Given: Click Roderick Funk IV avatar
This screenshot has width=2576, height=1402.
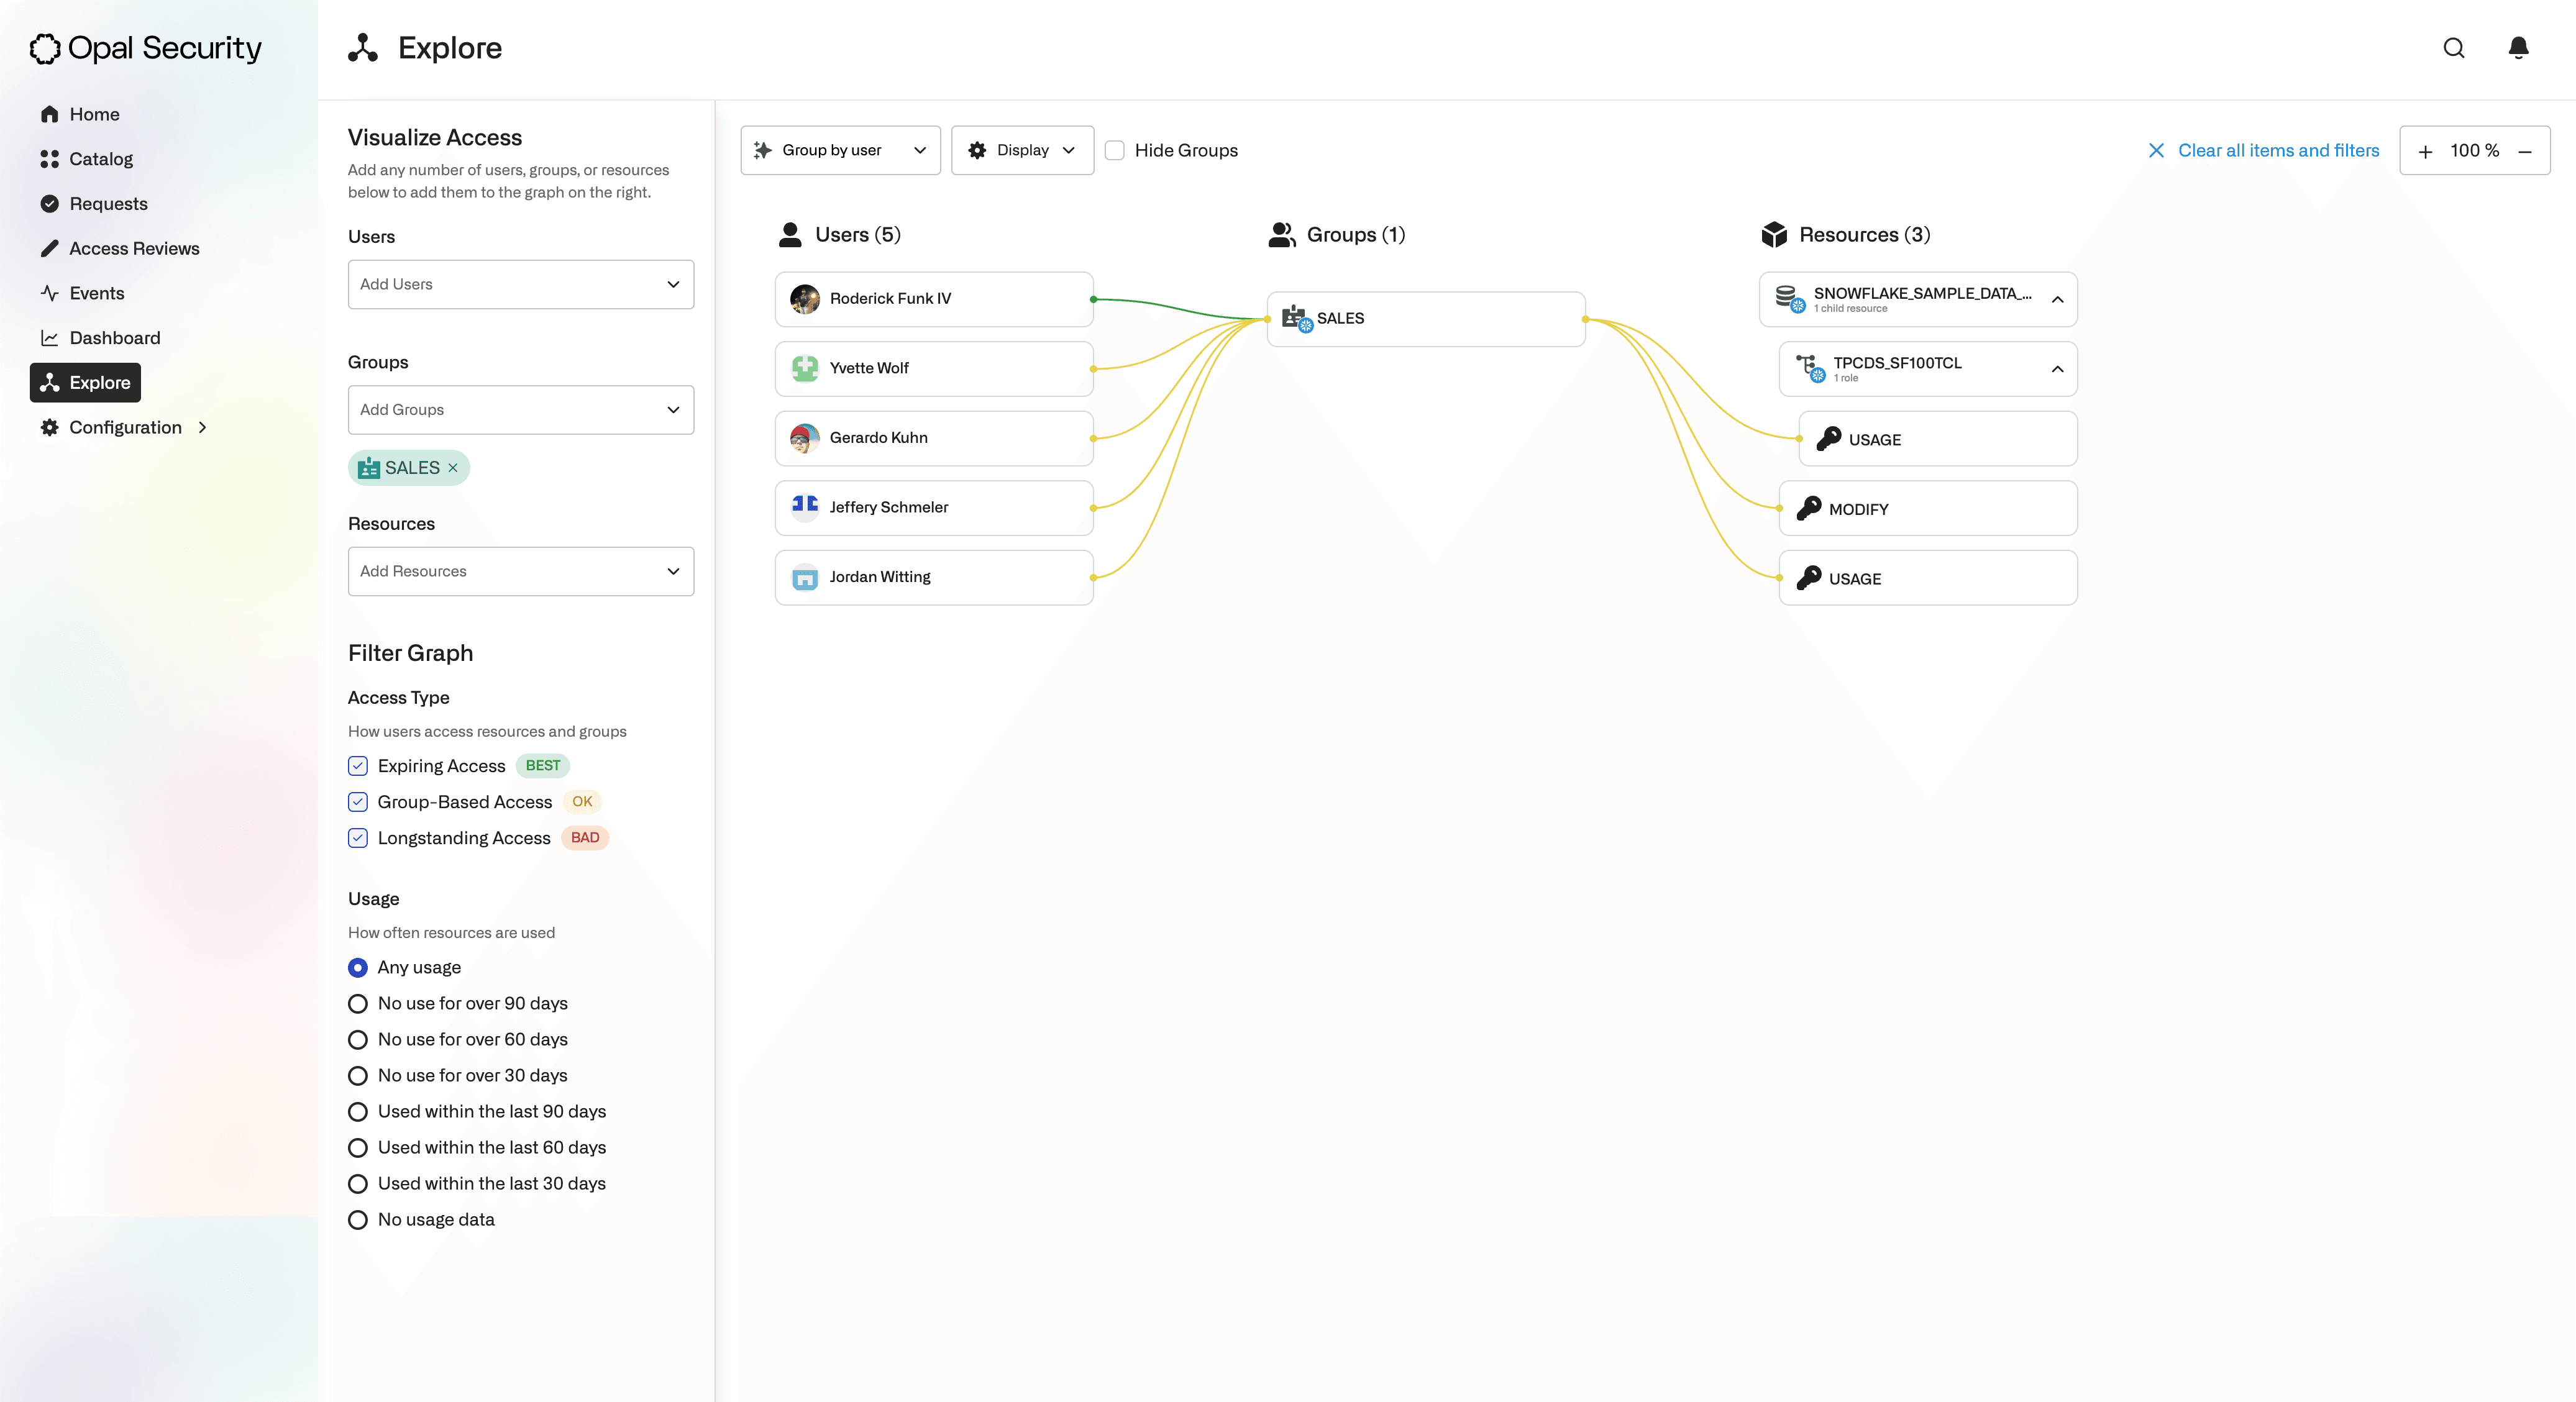Looking at the screenshot, I should point(804,299).
